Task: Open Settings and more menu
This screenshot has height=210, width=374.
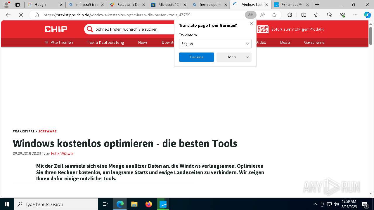Action: 355,15
